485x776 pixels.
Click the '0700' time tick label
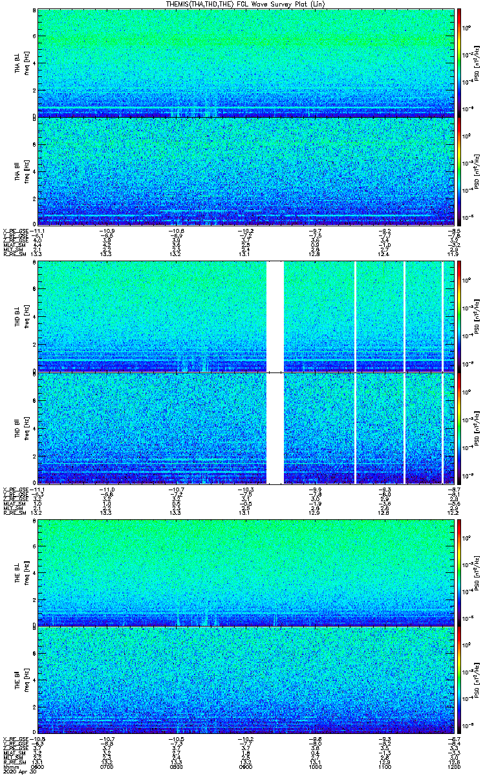(x=107, y=767)
